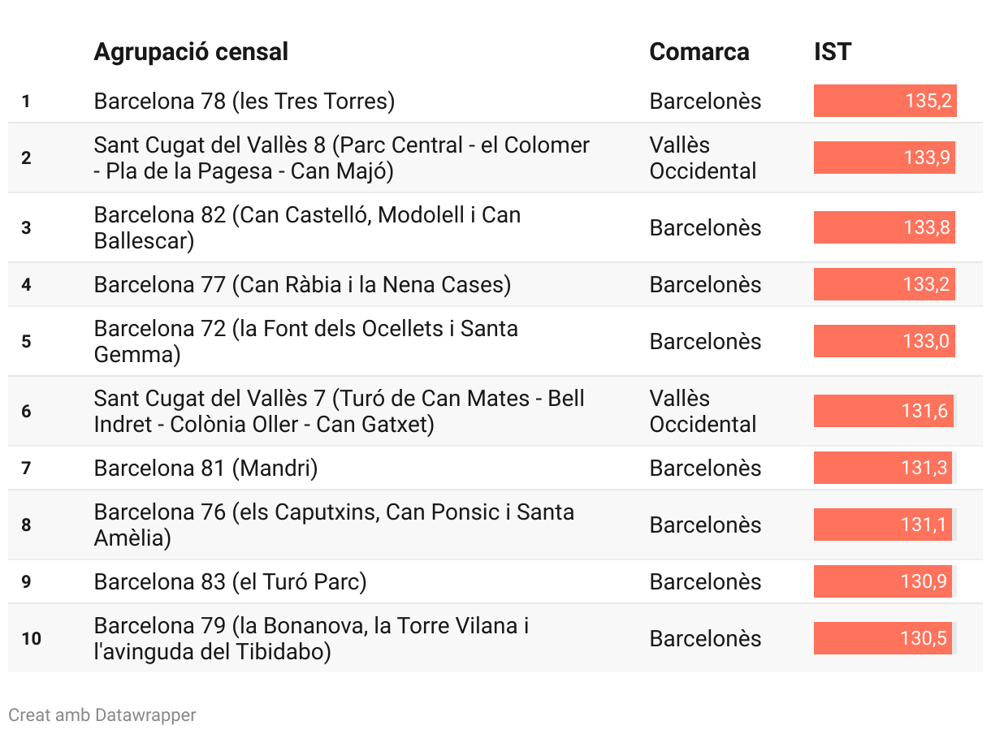Select Sant Cugat del Vallès 7 entry
This screenshot has width=991, height=734.
pos(339,411)
